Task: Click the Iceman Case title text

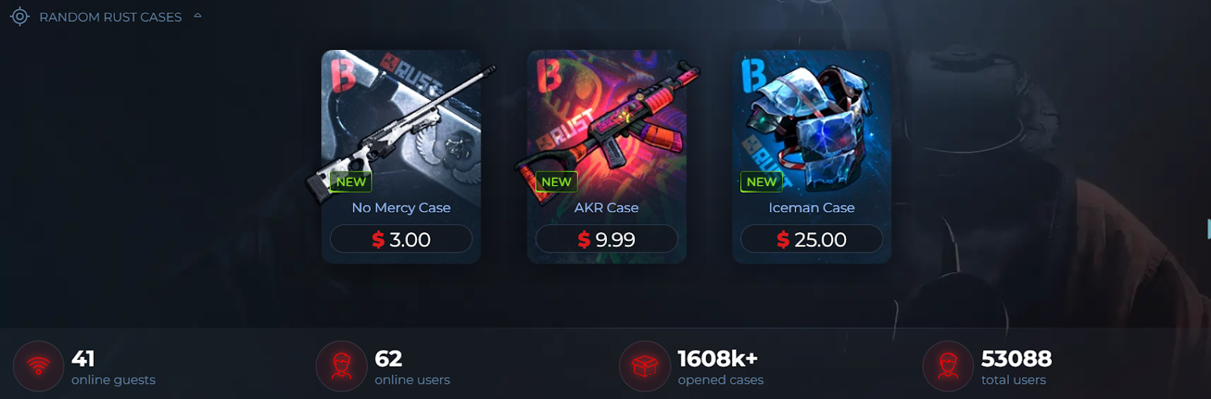Action: (811, 208)
